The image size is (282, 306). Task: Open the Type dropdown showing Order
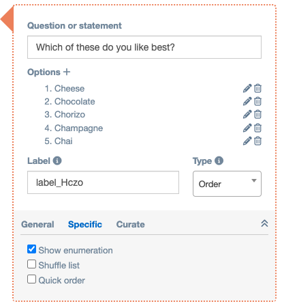click(x=227, y=184)
